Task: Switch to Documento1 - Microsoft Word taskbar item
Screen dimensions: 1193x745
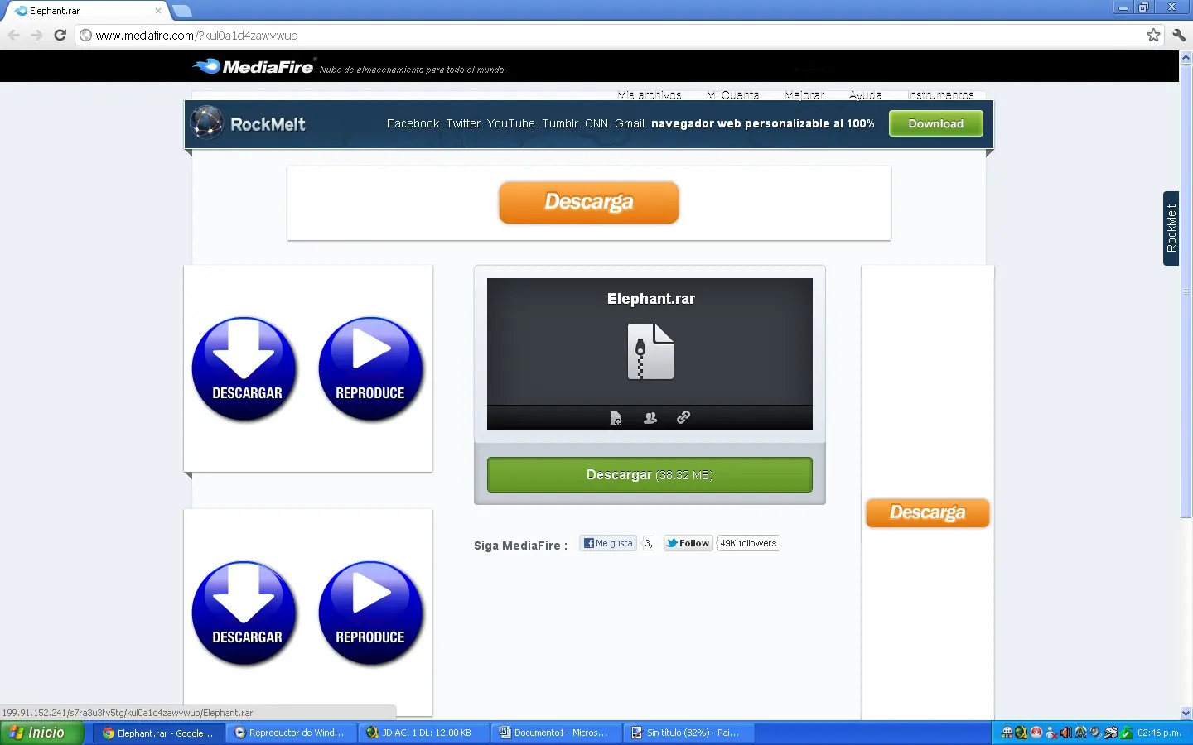Action: point(557,733)
